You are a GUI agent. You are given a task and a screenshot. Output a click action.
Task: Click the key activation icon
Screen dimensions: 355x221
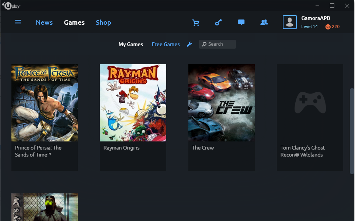218,22
